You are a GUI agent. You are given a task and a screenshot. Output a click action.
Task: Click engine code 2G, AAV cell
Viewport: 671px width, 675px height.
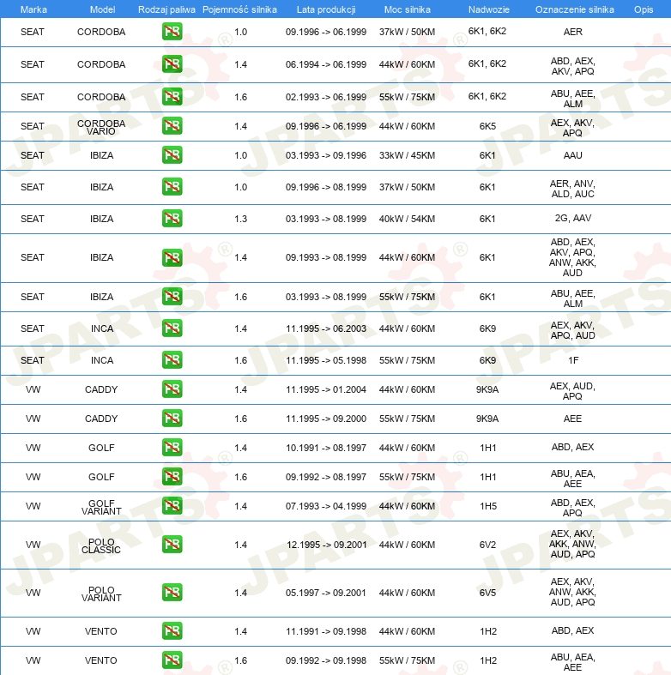tap(573, 218)
